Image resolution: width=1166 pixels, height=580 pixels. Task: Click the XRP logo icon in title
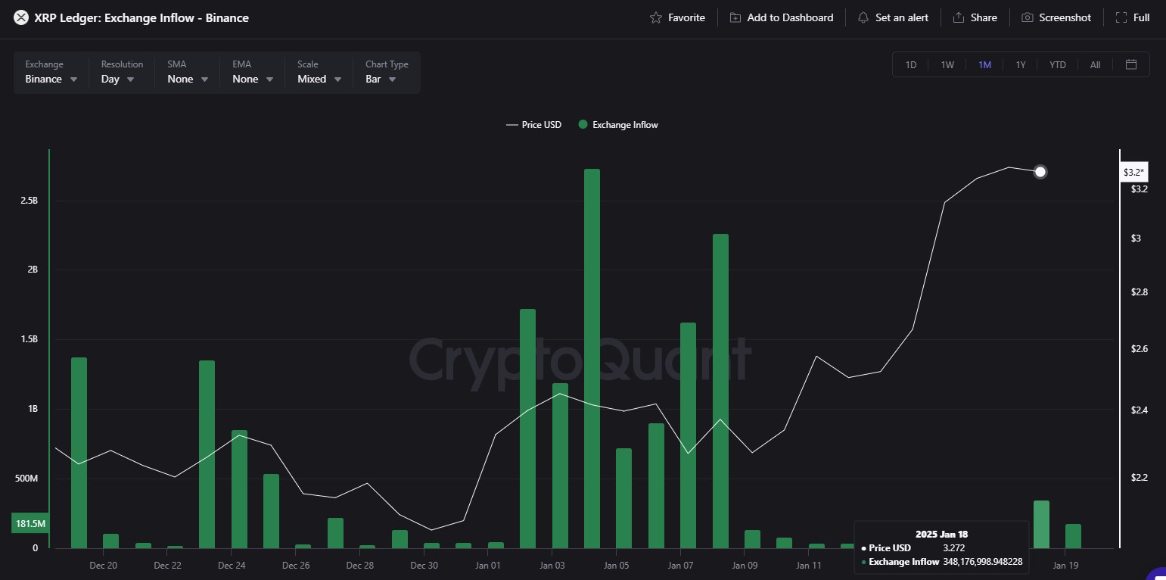[21, 17]
